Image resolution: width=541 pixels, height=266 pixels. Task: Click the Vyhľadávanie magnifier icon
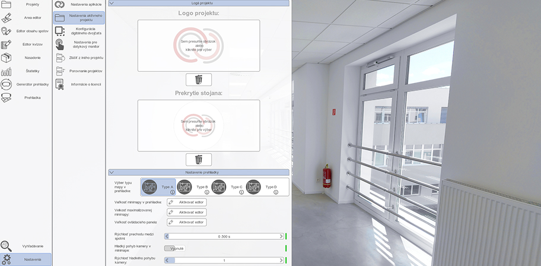pos(6,246)
